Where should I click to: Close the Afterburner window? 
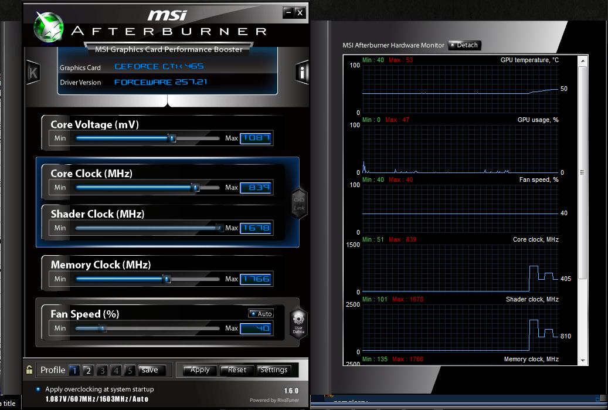click(x=300, y=12)
